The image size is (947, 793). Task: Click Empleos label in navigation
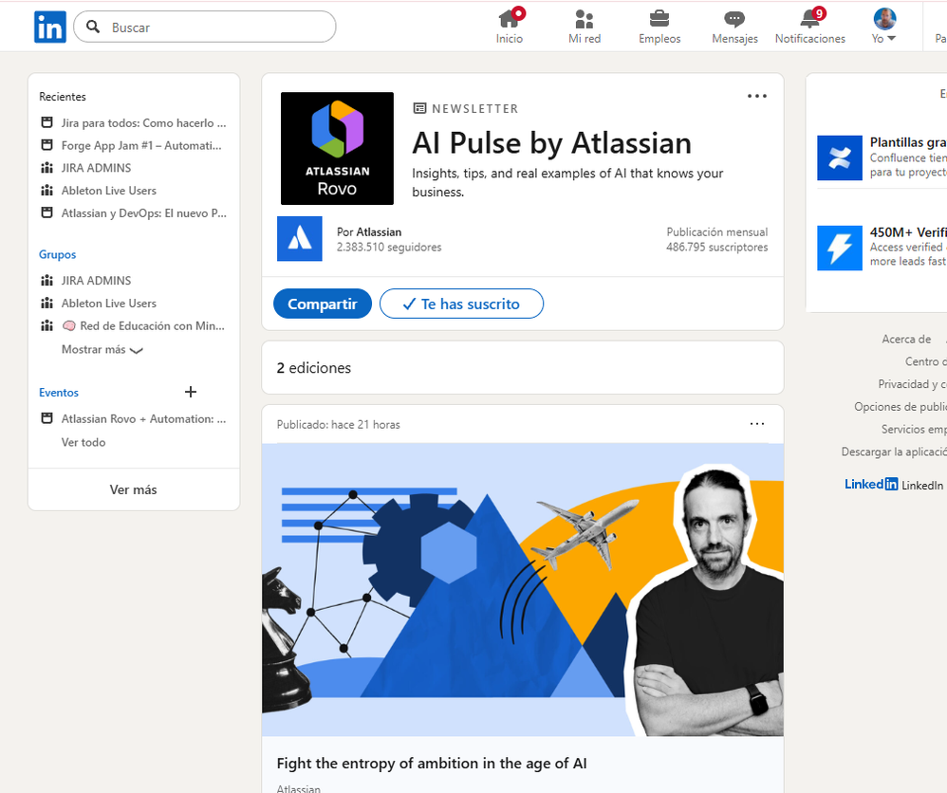coord(659,39)
